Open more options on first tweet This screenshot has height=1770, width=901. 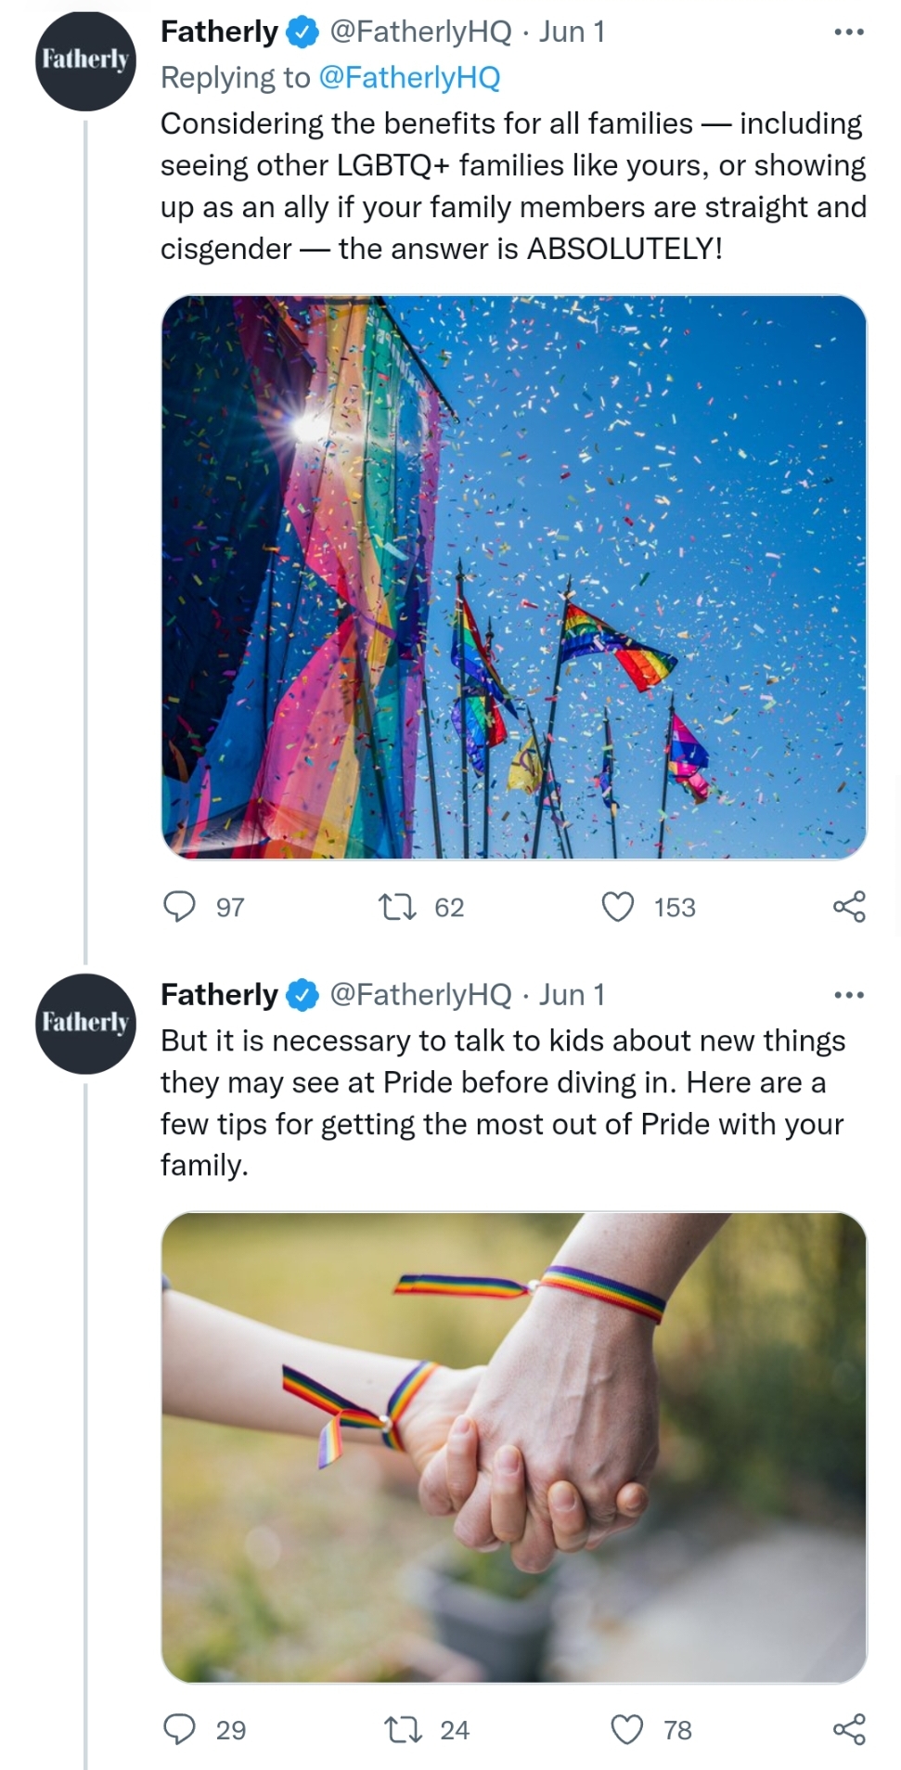pyautogui.click(x=849, y=32)
